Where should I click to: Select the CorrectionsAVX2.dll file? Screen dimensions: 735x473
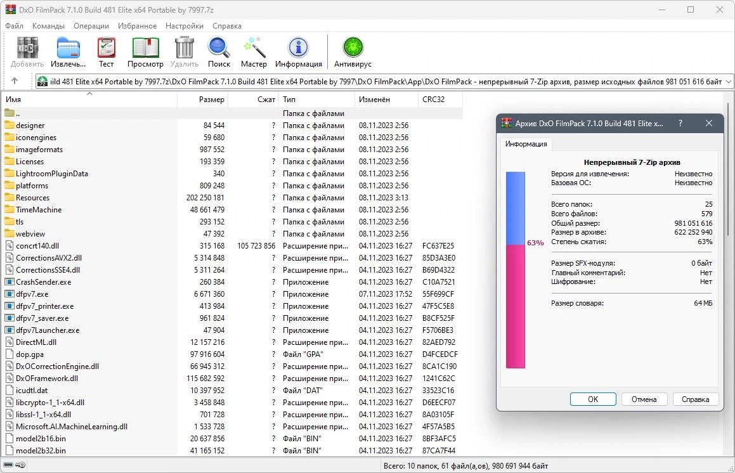(x=233, y=258)
